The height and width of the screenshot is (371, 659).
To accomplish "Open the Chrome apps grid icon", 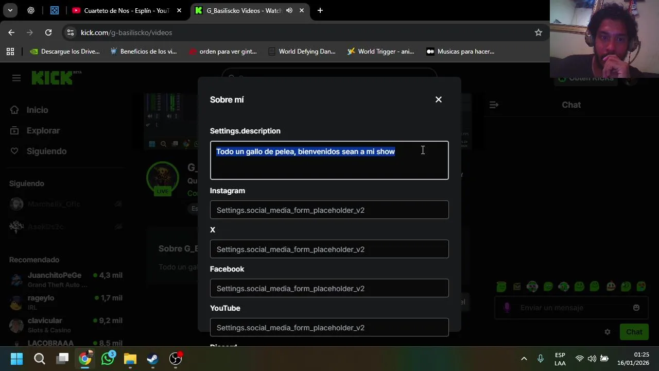I will pos(10,52).
